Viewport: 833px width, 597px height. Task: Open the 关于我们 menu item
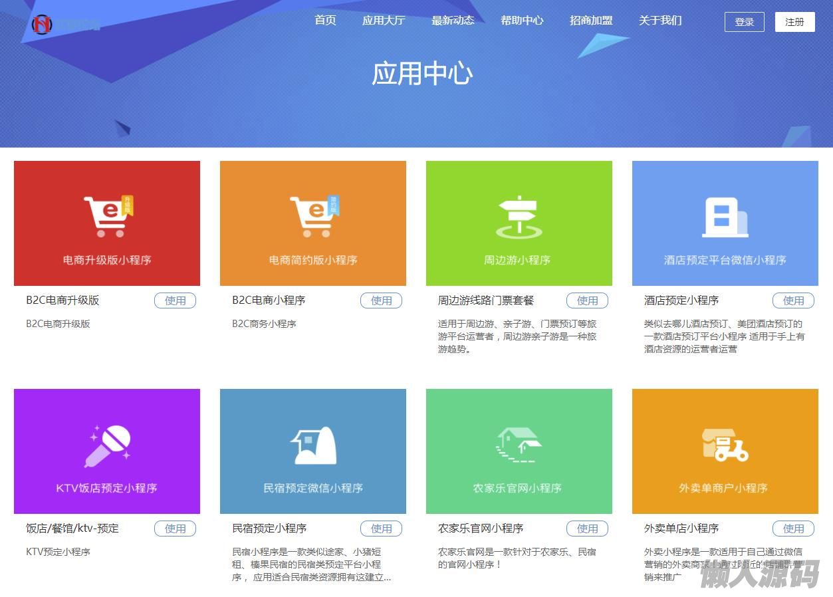[660, 21]
